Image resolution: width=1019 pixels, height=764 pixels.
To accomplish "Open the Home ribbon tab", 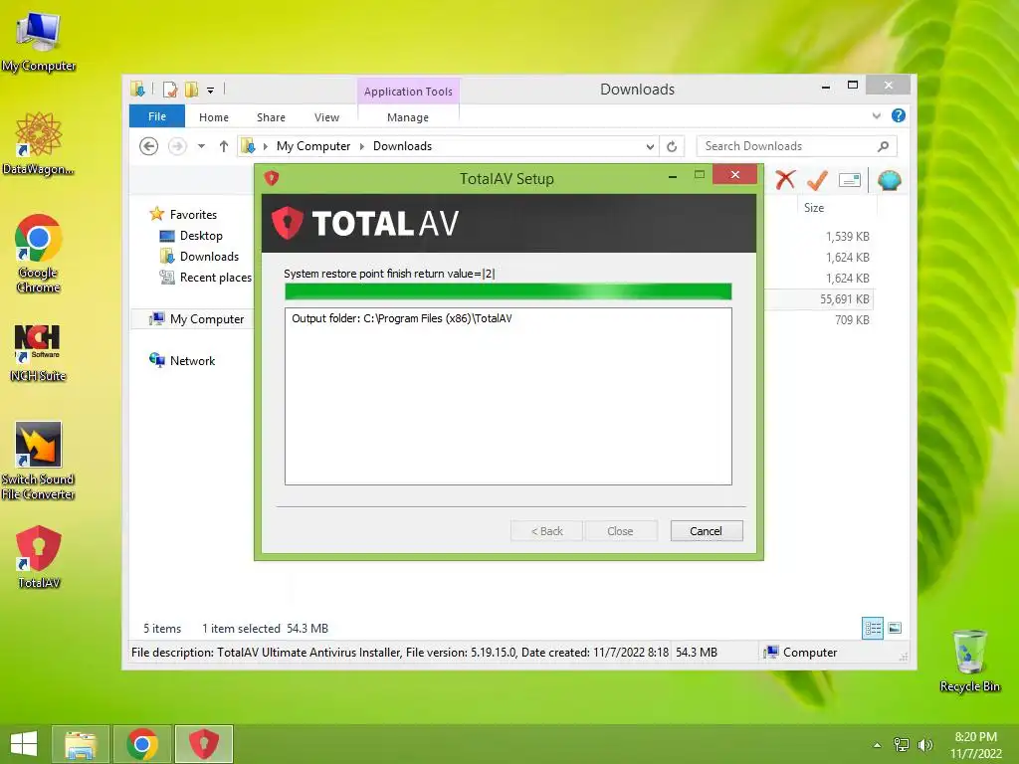I will tap(214, 117).
